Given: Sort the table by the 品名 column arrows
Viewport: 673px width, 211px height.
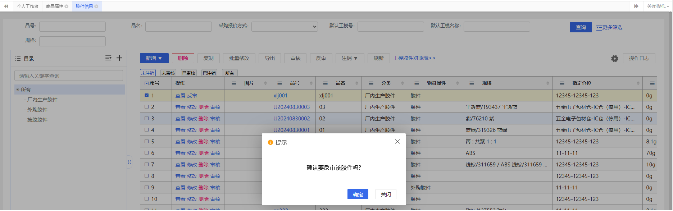Looking at the screenshot, I should click(x=357, y=83).
